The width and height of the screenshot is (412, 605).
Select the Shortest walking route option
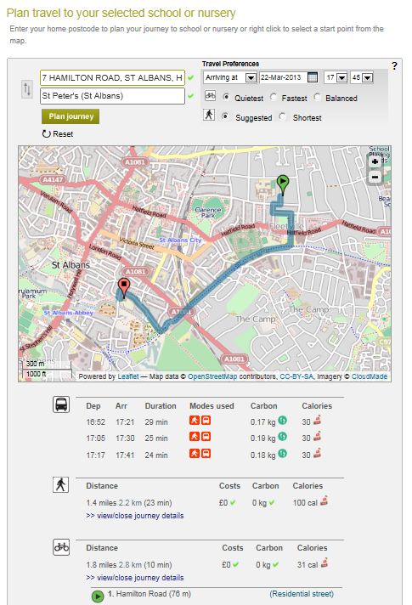pyautogui.click(x=282, y=116)
